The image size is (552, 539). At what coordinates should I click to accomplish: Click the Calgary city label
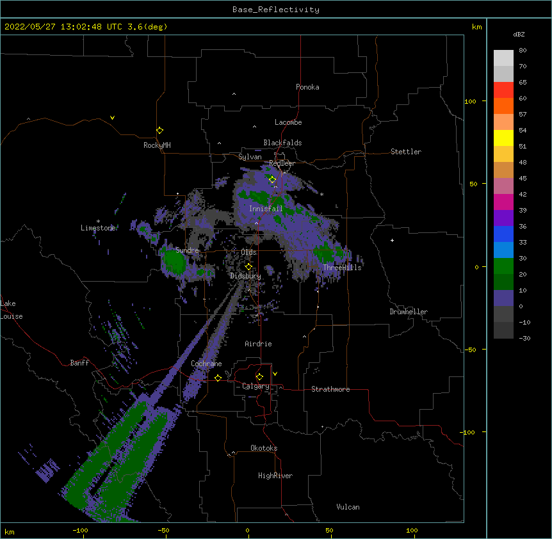256,386
